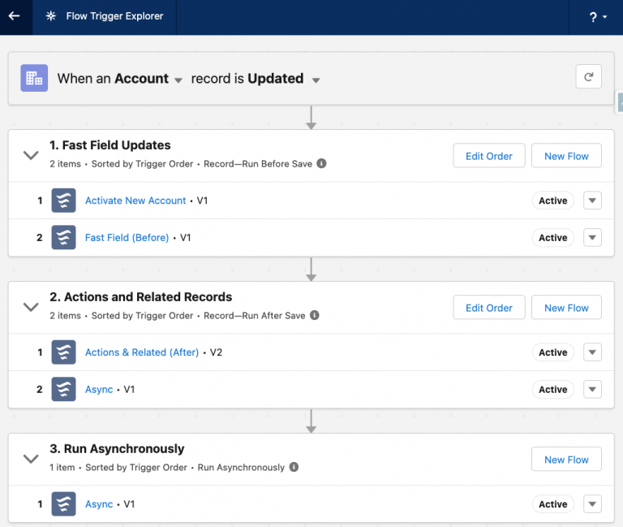Image resolution: width=623 pixels, height=527 pixels.
Task: Click info icon beside Run Asynchronously subtitle
Action: tap(294, 467)
